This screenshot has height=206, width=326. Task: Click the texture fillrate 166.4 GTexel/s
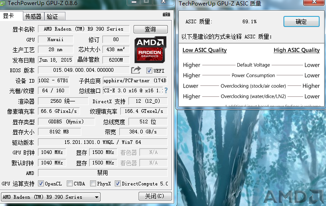pos(144,111)
